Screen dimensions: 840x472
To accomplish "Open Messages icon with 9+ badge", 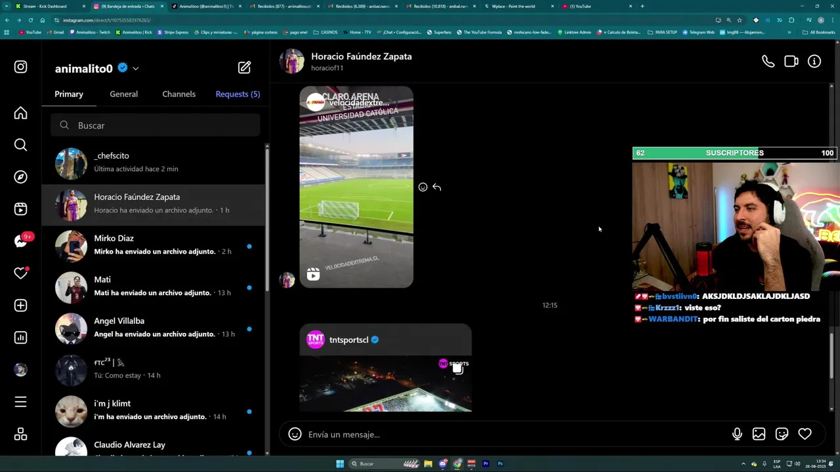I will (20, 241).
